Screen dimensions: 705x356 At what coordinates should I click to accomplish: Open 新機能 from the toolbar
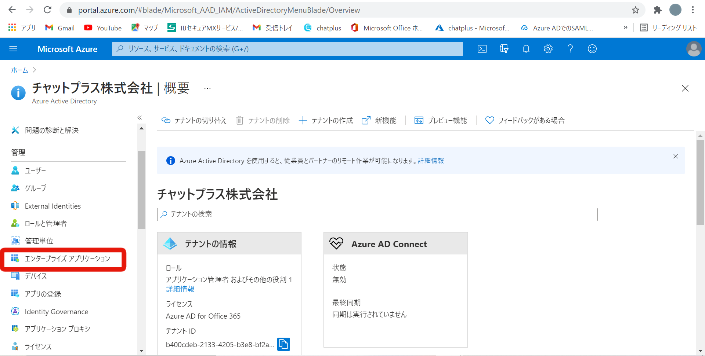[x=379, y=120]
